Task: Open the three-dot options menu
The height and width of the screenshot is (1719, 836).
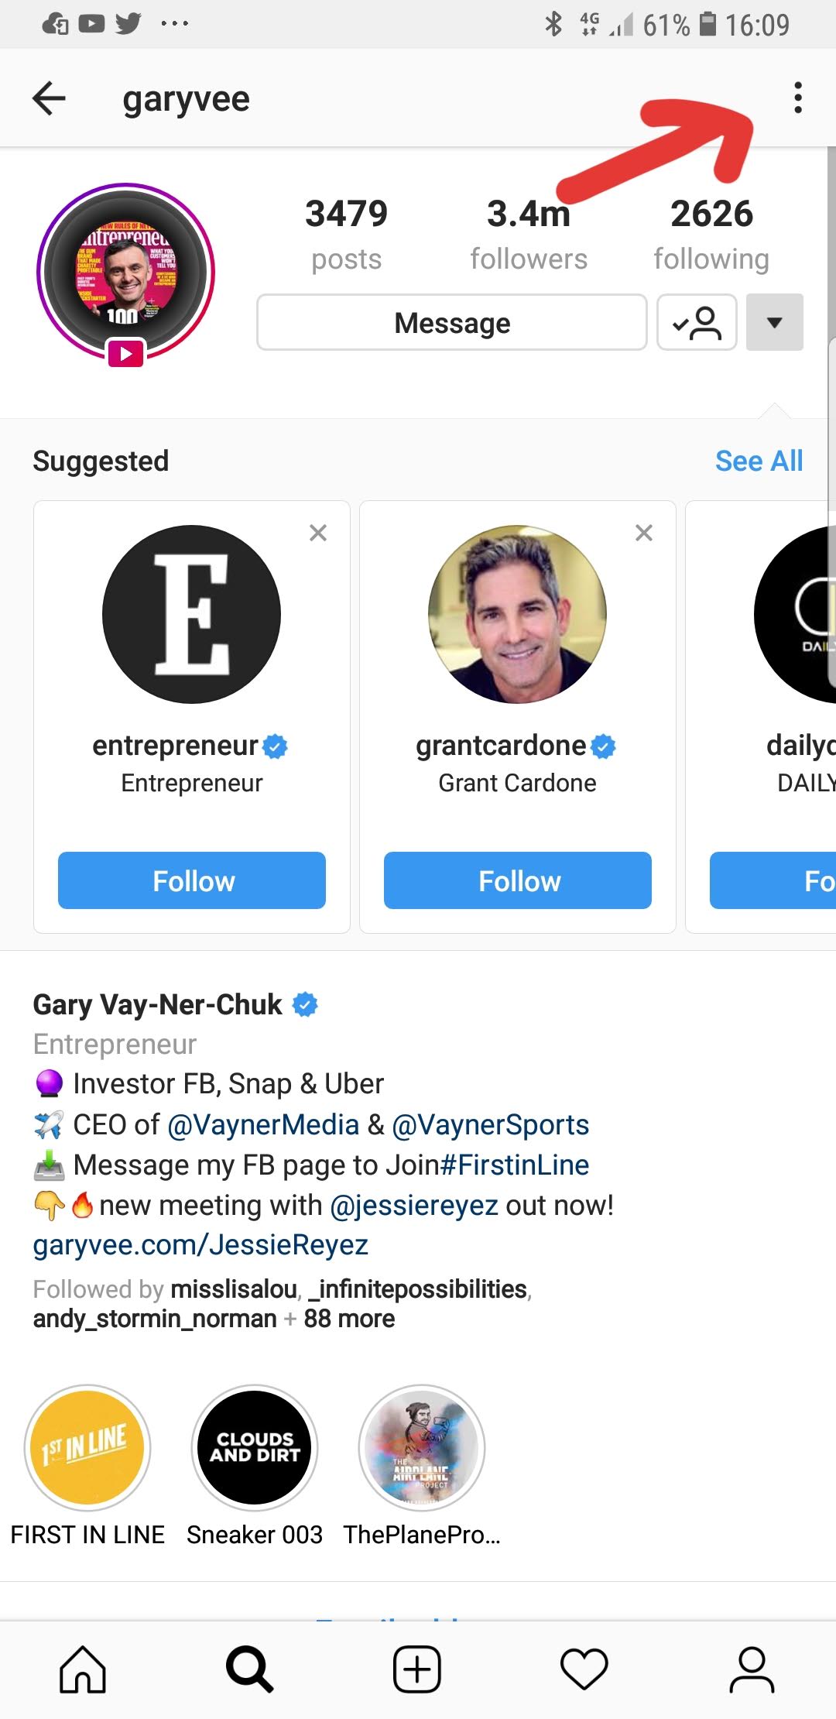Action: pos(797,98)
